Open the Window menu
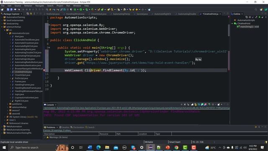268x151 pixels. (x=77, y=5)
